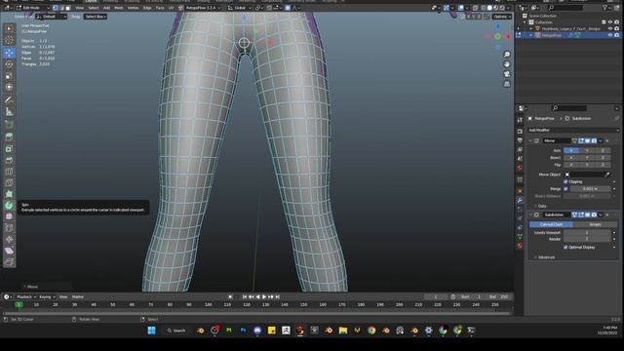Open the viewport Select menu
This screenshot has width=624, height=351.
[94, 8]
